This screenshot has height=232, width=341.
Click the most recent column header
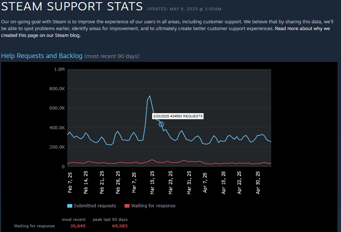(74, 219)
